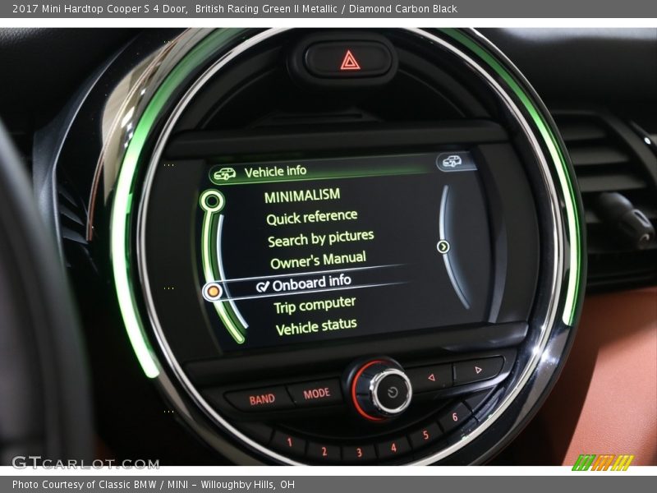
Task: Click the MODE button
Action: click(317, 394)
